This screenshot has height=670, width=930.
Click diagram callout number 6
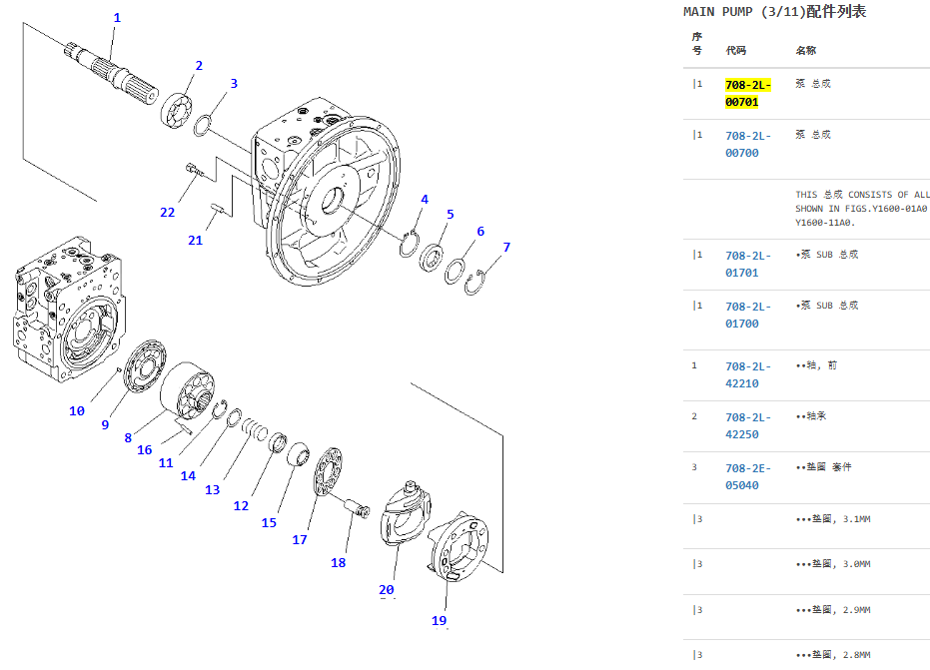pyautogui.click(x=480, y=232)
